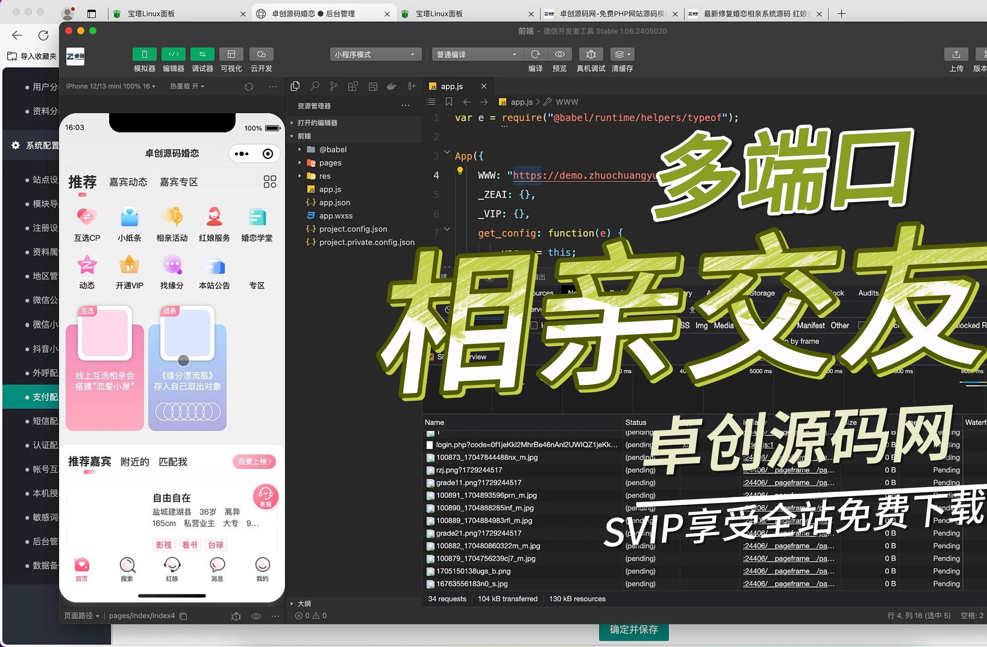Open the iPhone 12/13 mini device dropdown
This screenshot has width=987, height=647.
pos(111,86)
